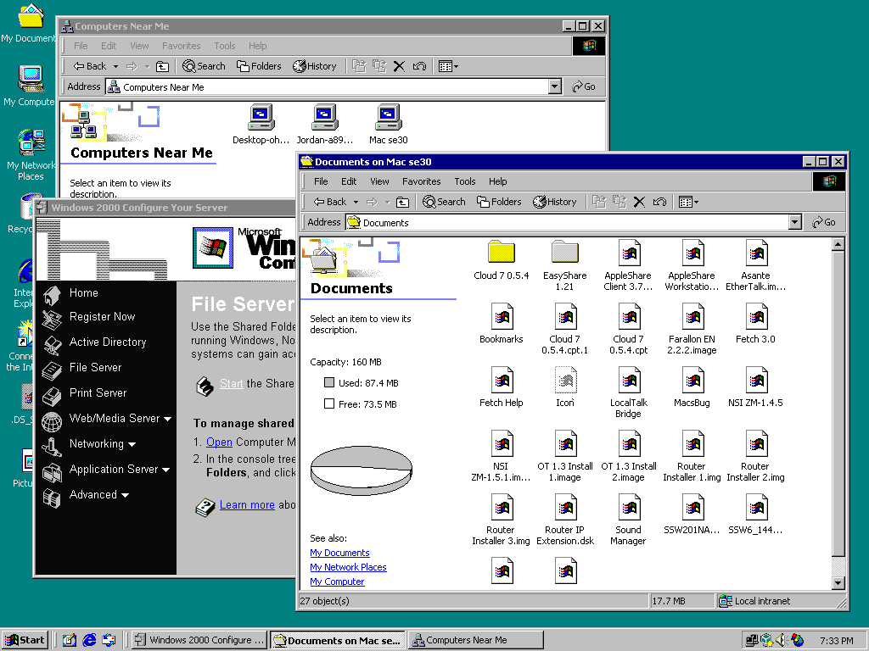Expand Application Server section in Configure Server
Viewport: 869px width, 651px height.
click(120, 470)
